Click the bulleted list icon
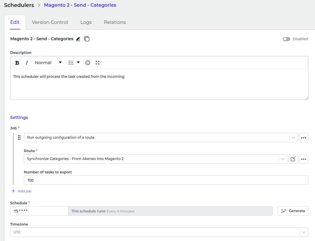The height and width of the screenshot is (241, 315). pyautogui.click(x=71, y=63)
